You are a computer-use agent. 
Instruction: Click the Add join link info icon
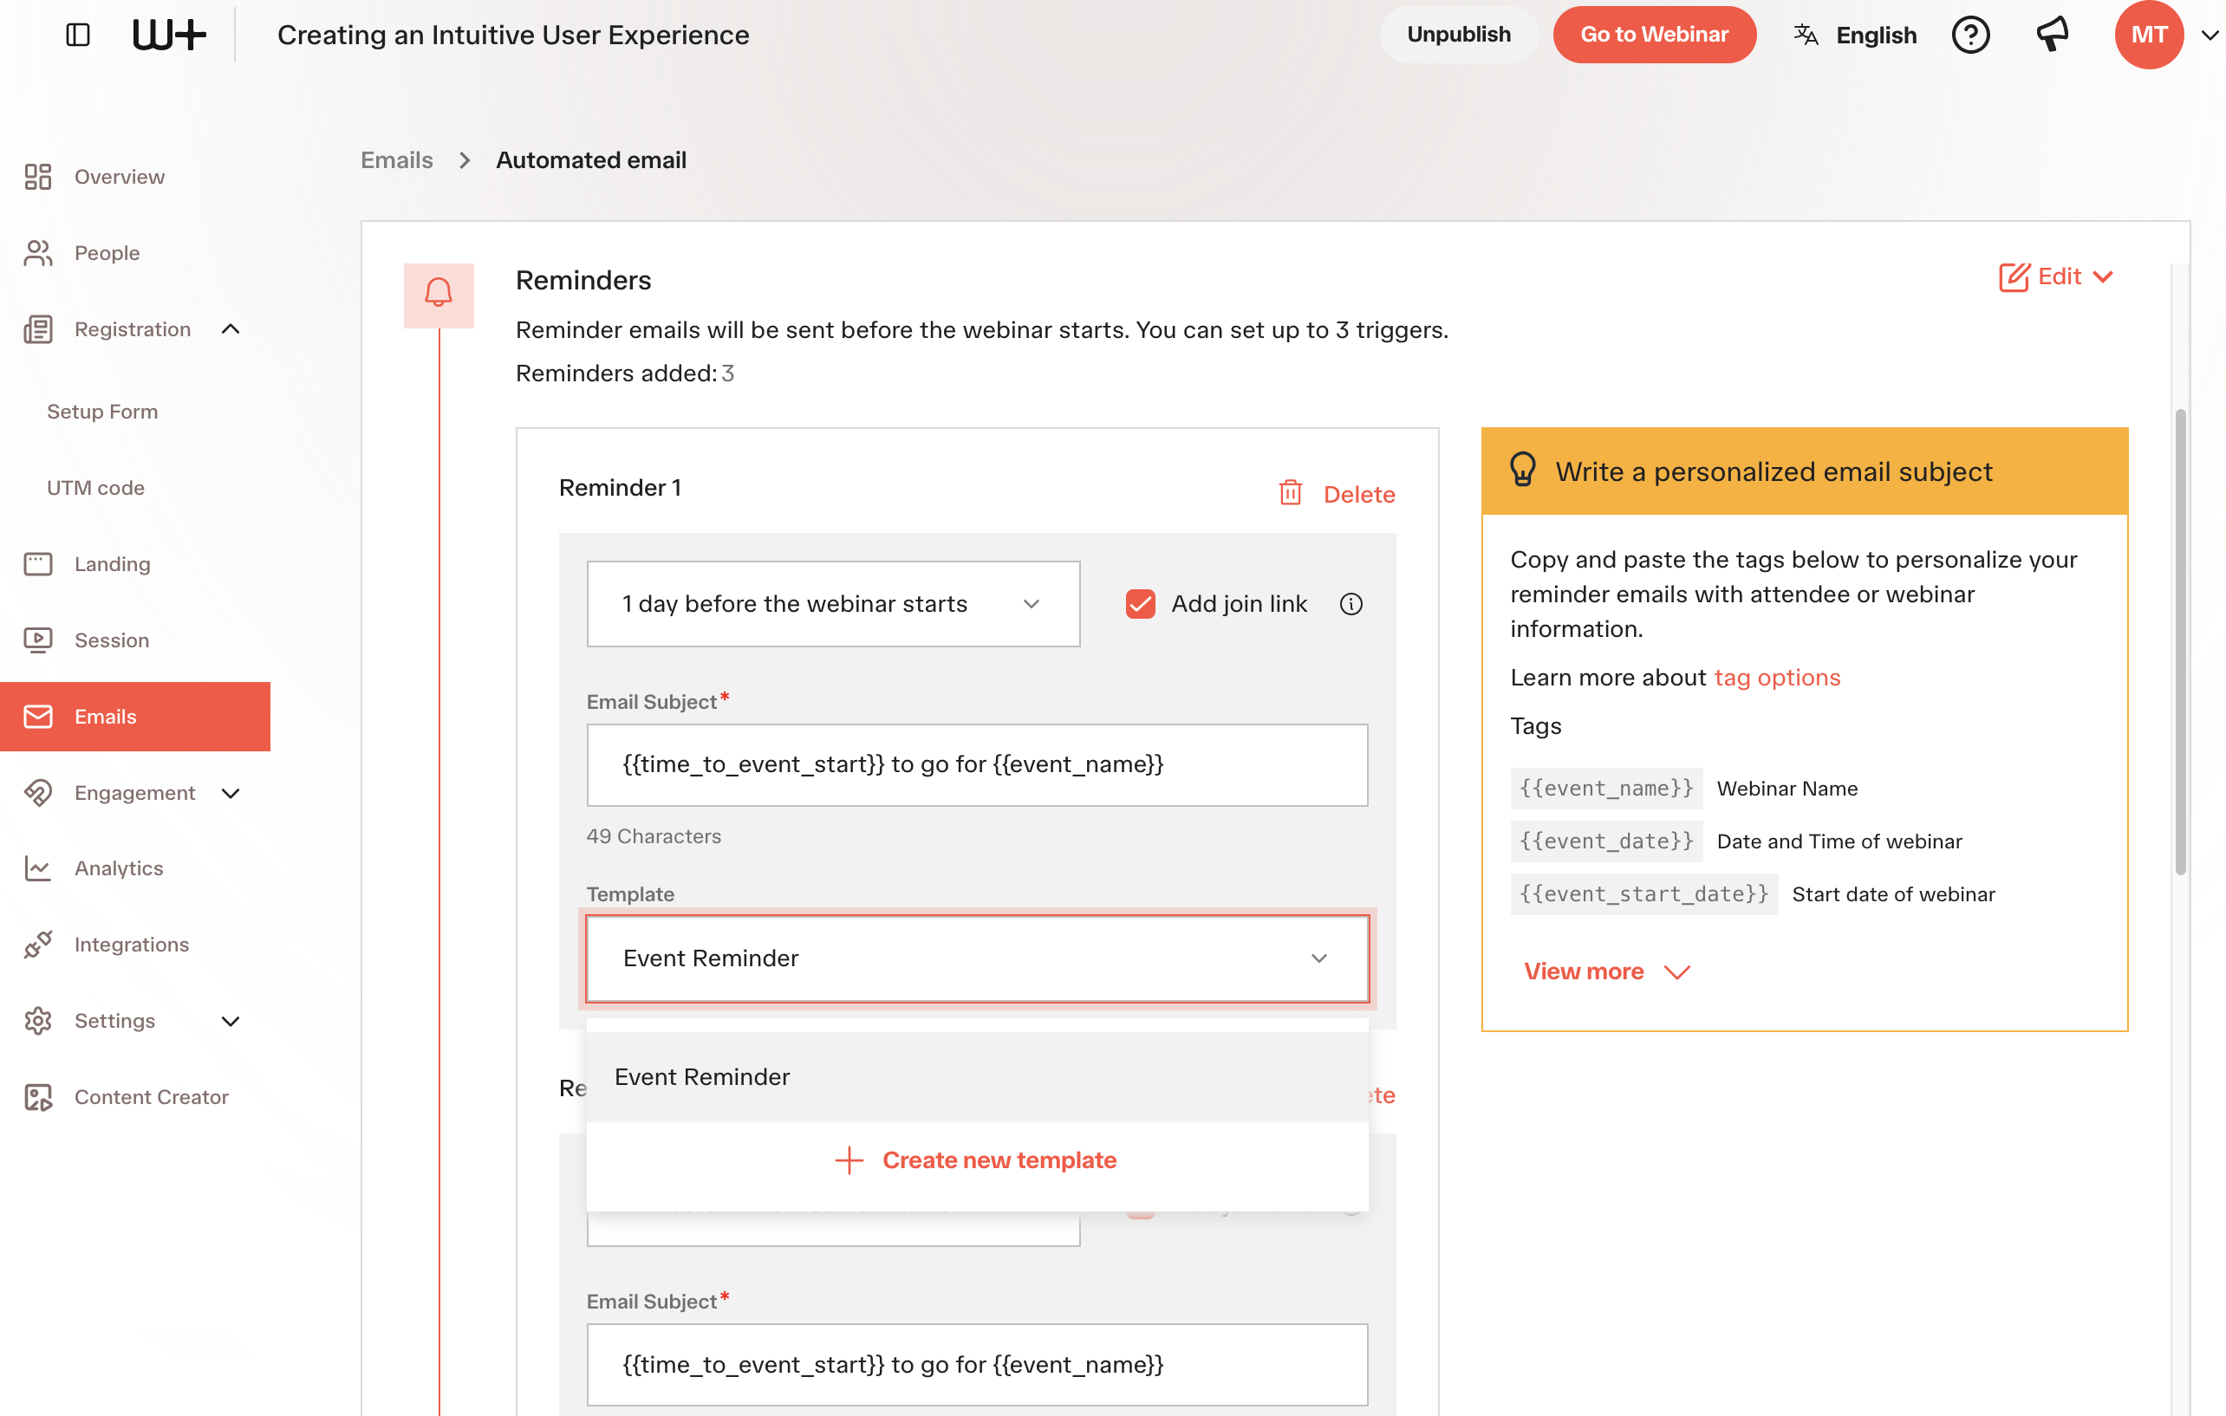[x=1351, y=603]
